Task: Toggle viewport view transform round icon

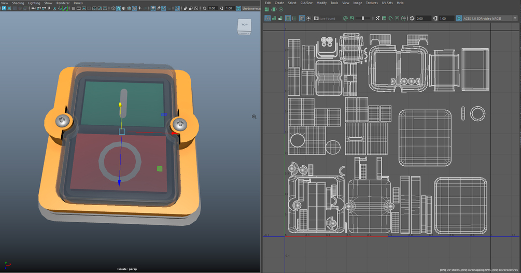Action: [x=238, y=8]
